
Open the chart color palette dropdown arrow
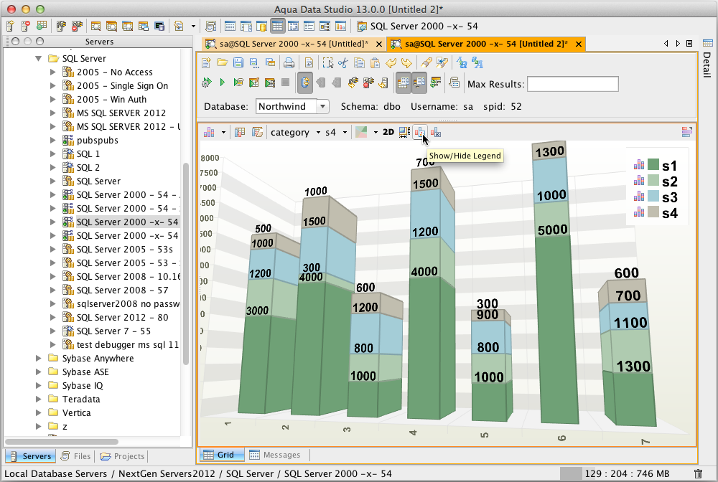pos(376,133)
